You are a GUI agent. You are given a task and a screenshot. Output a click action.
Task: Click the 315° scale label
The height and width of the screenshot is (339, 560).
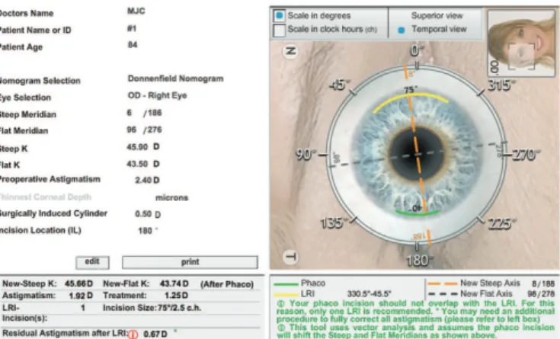(x=502, y=85)
